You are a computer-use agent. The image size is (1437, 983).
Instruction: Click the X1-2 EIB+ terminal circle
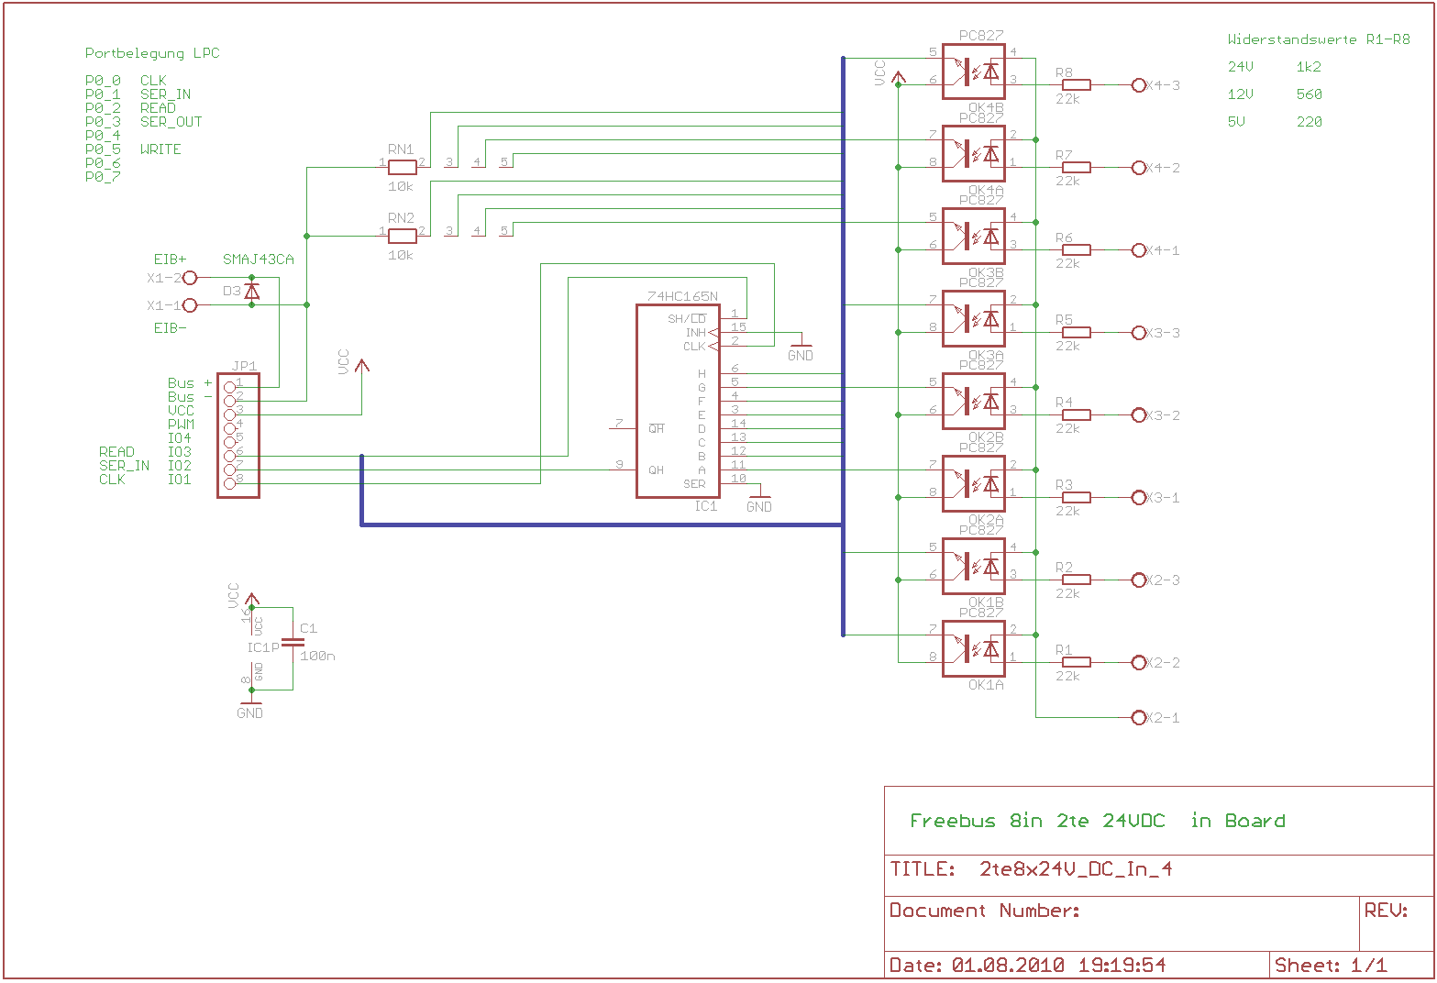[190, 278]
